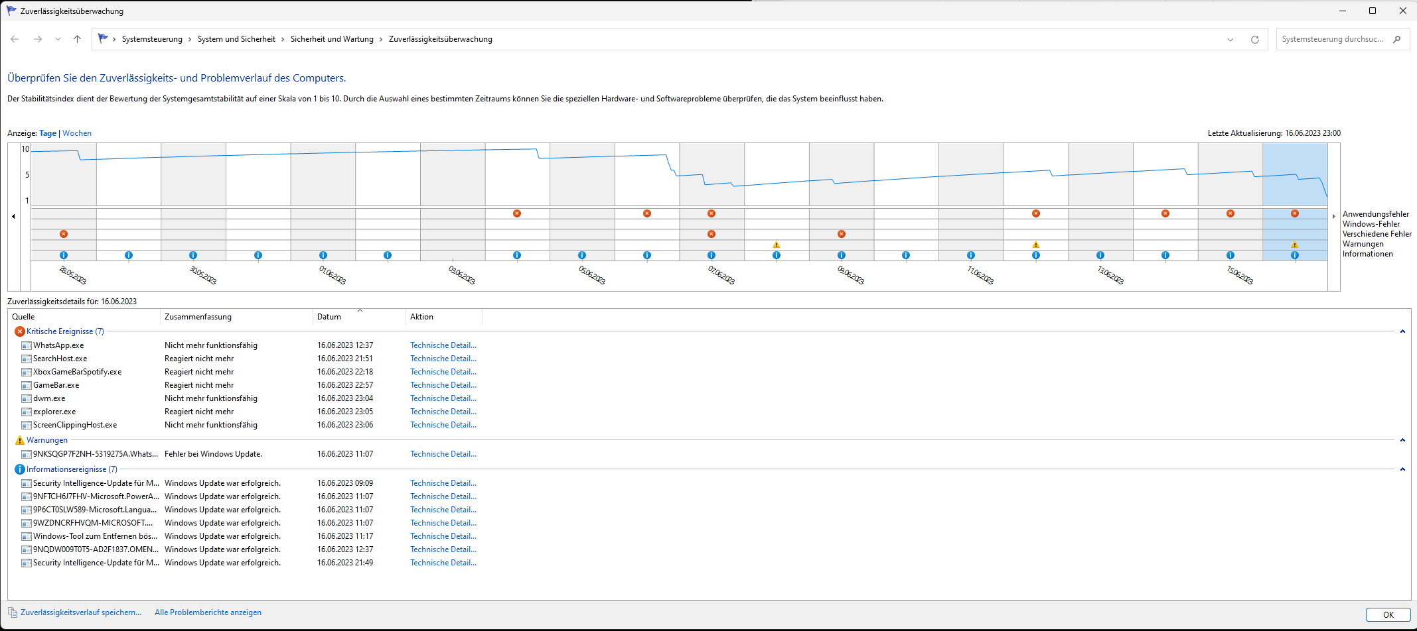The height and width of the screenshot is (631, 1417).
Task: Click the information icon on 01.06.2023
Action: (323, 255)
